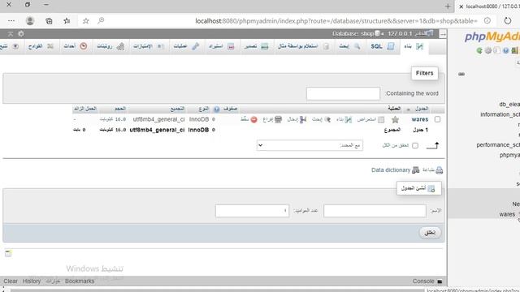Click the new table name field
The width and height of the screenshot is (520, 292).
coord(375,211)
